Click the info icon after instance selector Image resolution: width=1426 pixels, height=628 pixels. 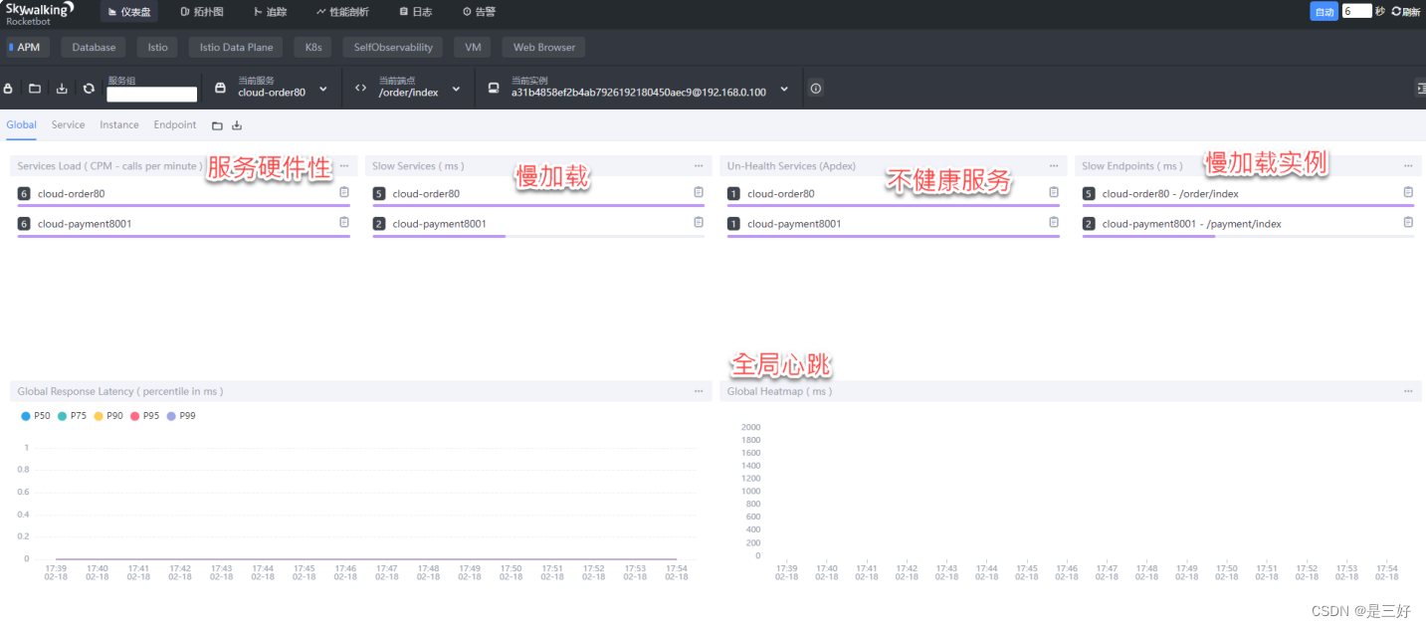pyautogui.click(x=816, y=89)
